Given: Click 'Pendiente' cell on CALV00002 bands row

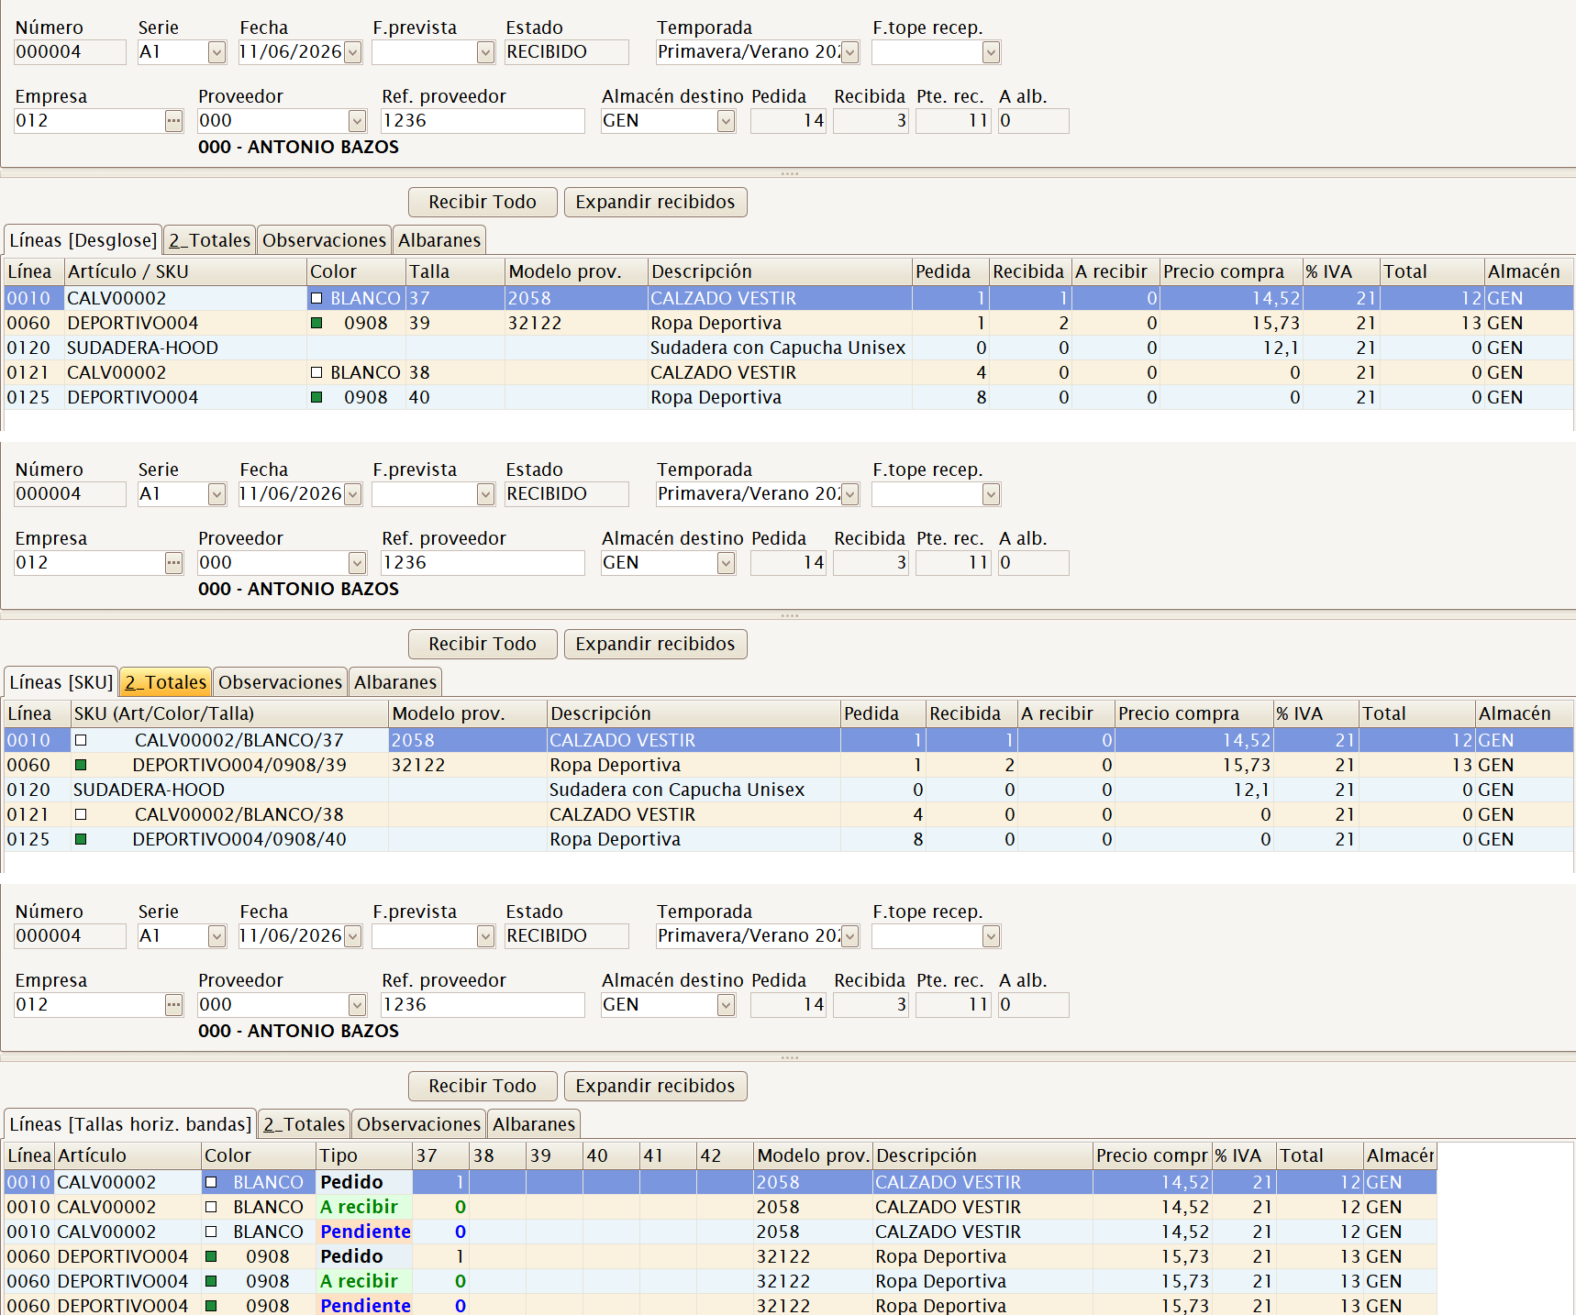Looking at the screenshot, I should click(365, 1232).
